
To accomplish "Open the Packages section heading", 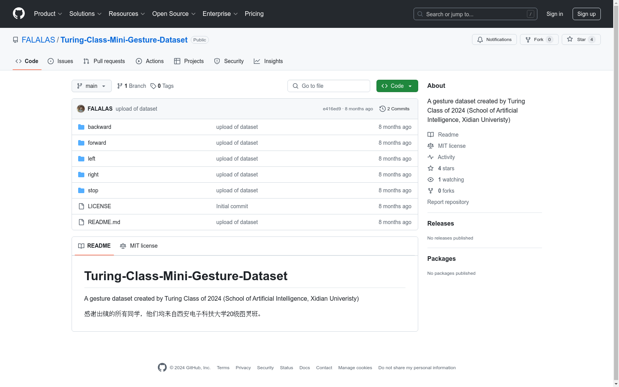I will [441, 259].
